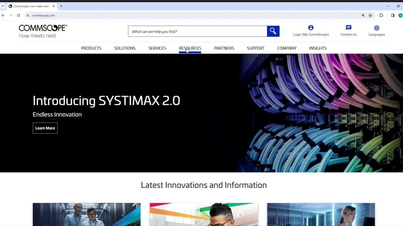Click the blue search magnifier button

tap(273, 31)
